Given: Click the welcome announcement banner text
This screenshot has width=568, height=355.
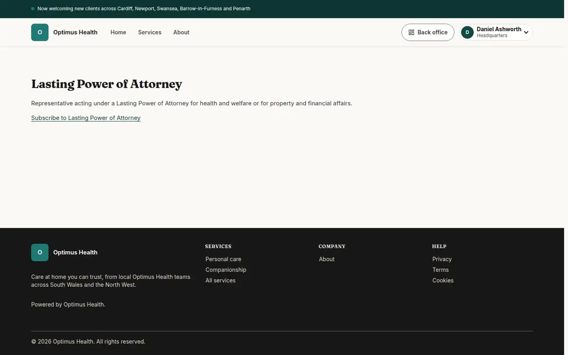Looking at the screenshot, I should (144, 9).
